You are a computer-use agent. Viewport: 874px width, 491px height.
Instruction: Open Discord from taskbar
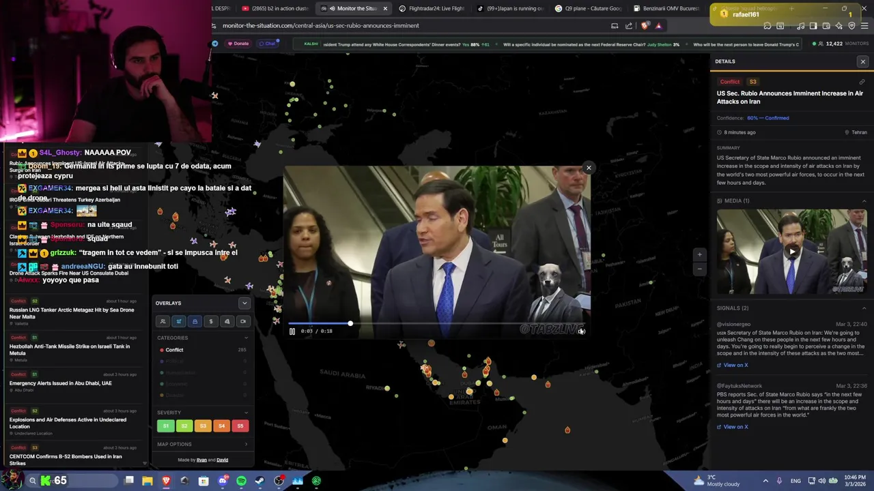click(x=223, y=481)
